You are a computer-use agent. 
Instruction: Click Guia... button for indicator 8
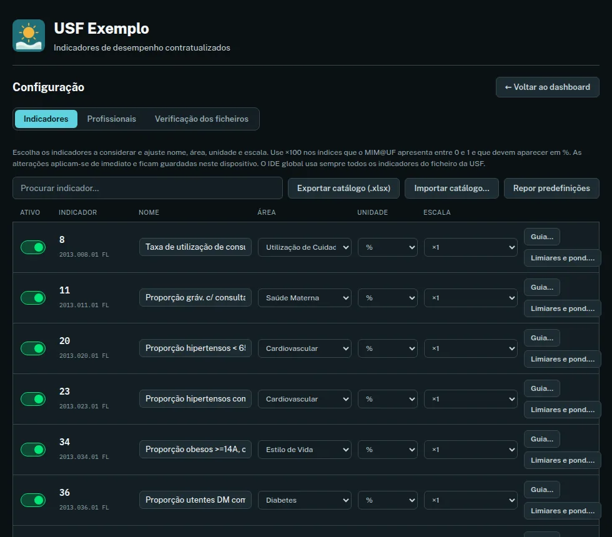coord(542,237)
